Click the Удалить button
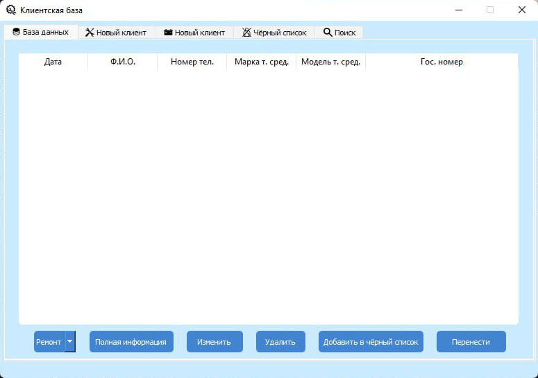 280,342
